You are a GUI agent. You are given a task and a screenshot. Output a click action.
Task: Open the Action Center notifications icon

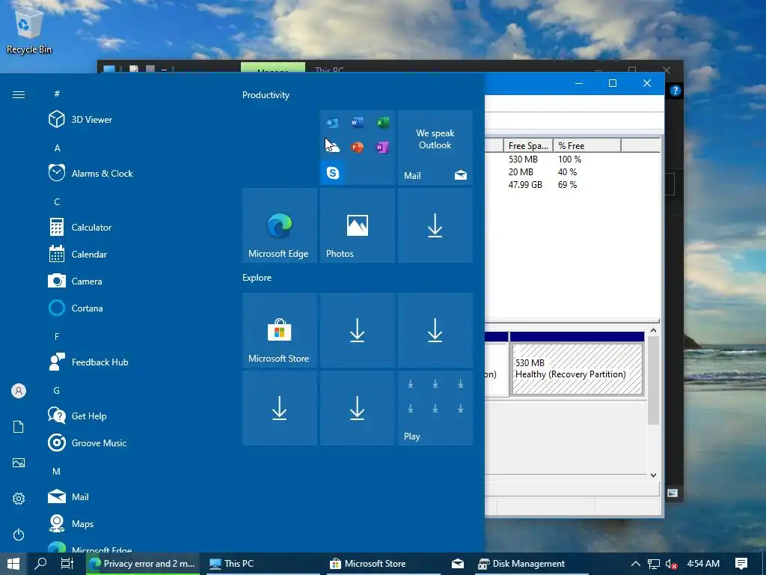point(741,564)
